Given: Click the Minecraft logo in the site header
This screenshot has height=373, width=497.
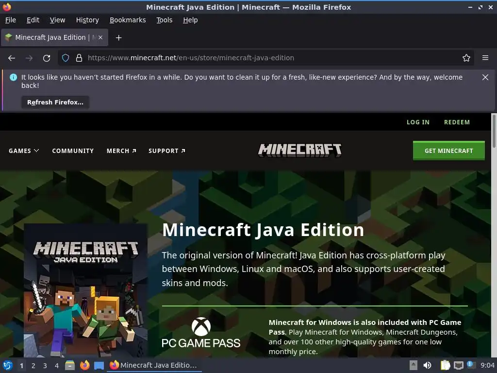Looking at the screenshot, I should point(300,151).
